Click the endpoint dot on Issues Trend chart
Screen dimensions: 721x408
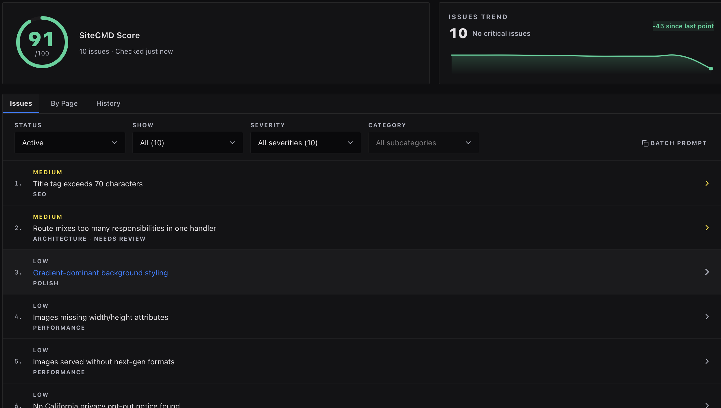[x=711, y=68]
